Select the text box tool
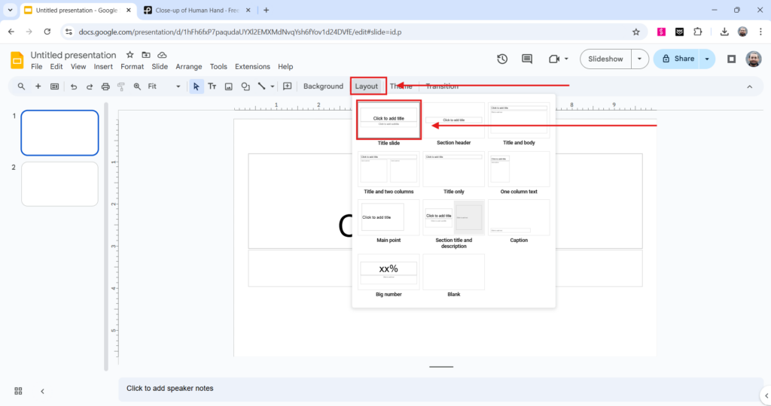 tap(212, 86)
